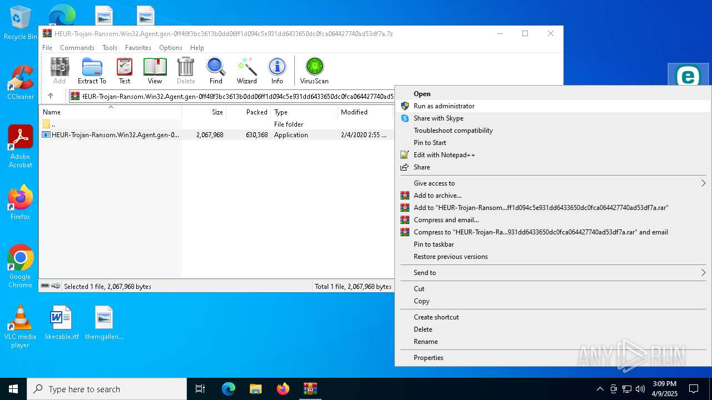The image size is (712, 400).
Task: Click the Firefox taskbar icon
Action: click(283, 389)
